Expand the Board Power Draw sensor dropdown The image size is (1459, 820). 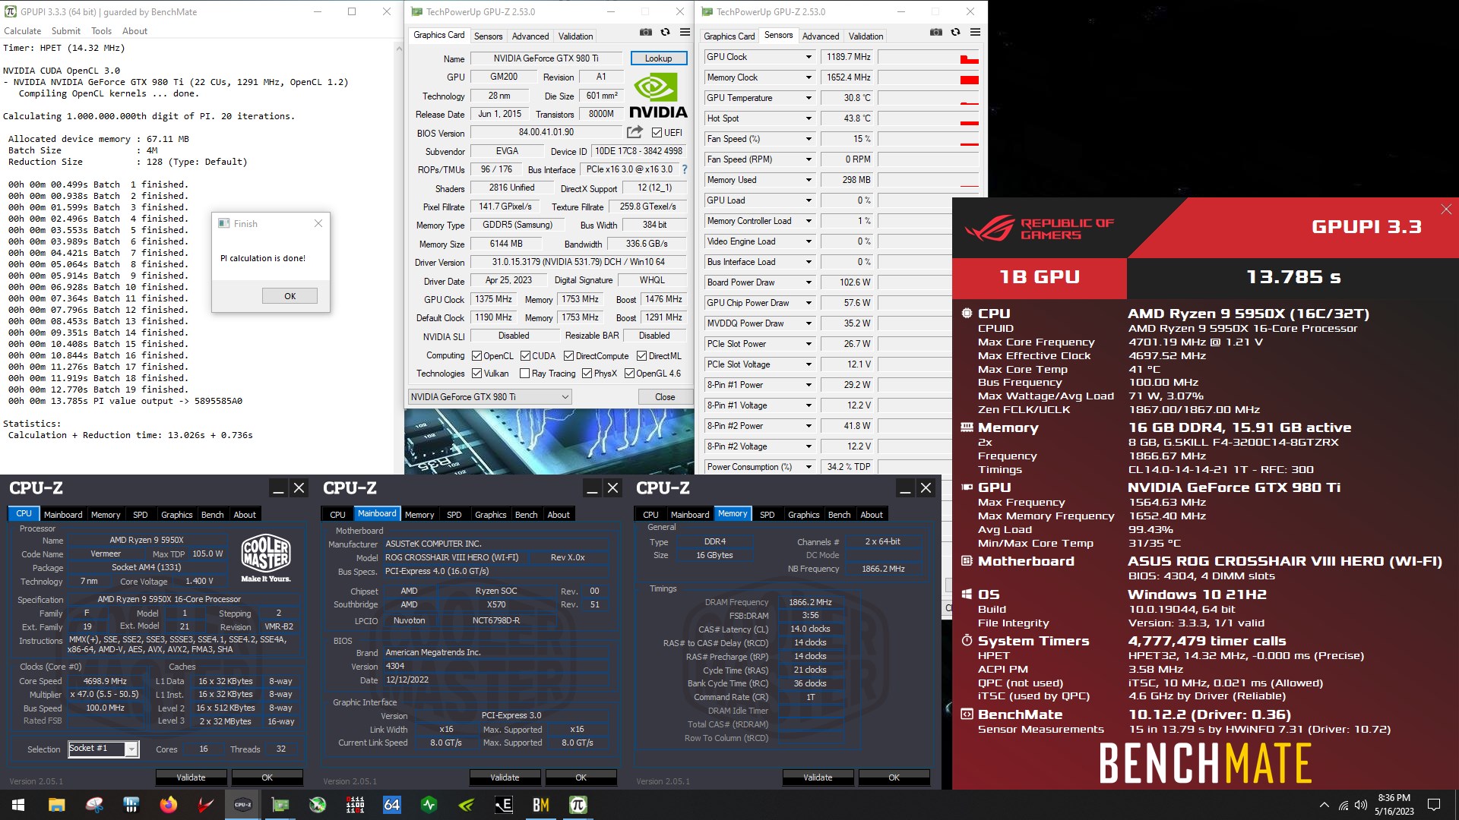click(809, 282)
